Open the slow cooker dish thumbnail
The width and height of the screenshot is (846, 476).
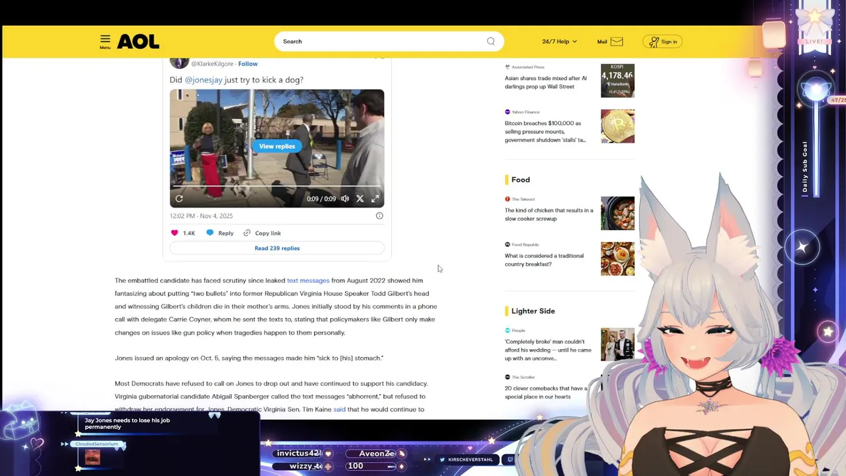coord(617,213)
